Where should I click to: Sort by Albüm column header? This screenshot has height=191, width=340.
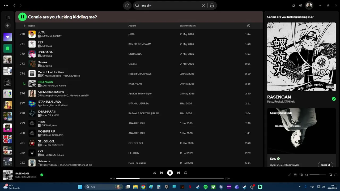132,26
